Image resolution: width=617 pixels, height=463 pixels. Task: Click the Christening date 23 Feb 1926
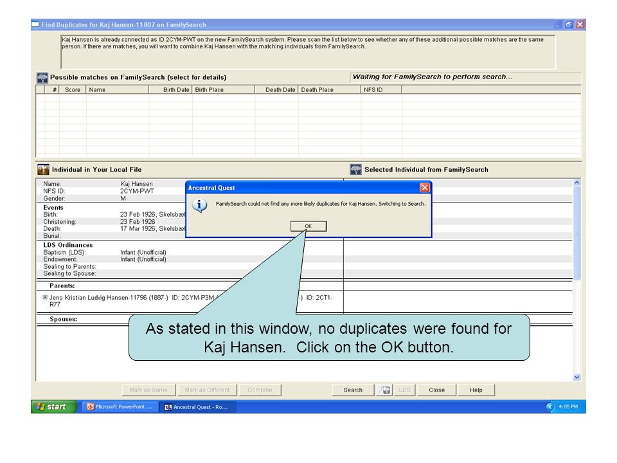(x=138, y=222)
